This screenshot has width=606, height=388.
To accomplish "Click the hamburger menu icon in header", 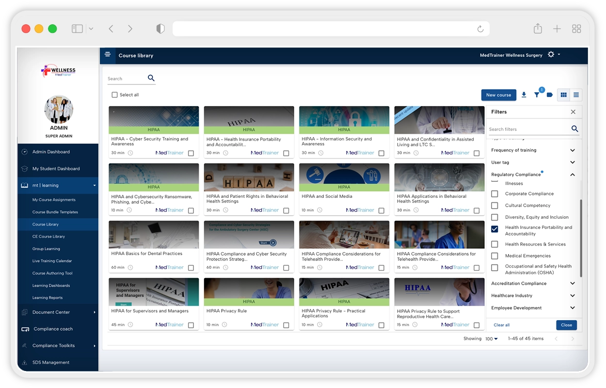I will click(108, 55).
